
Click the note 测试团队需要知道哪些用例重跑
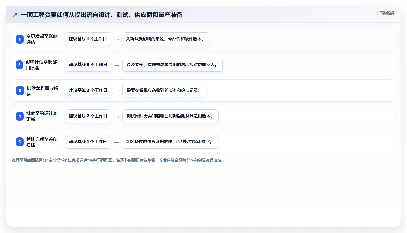[x=171, y=116]
